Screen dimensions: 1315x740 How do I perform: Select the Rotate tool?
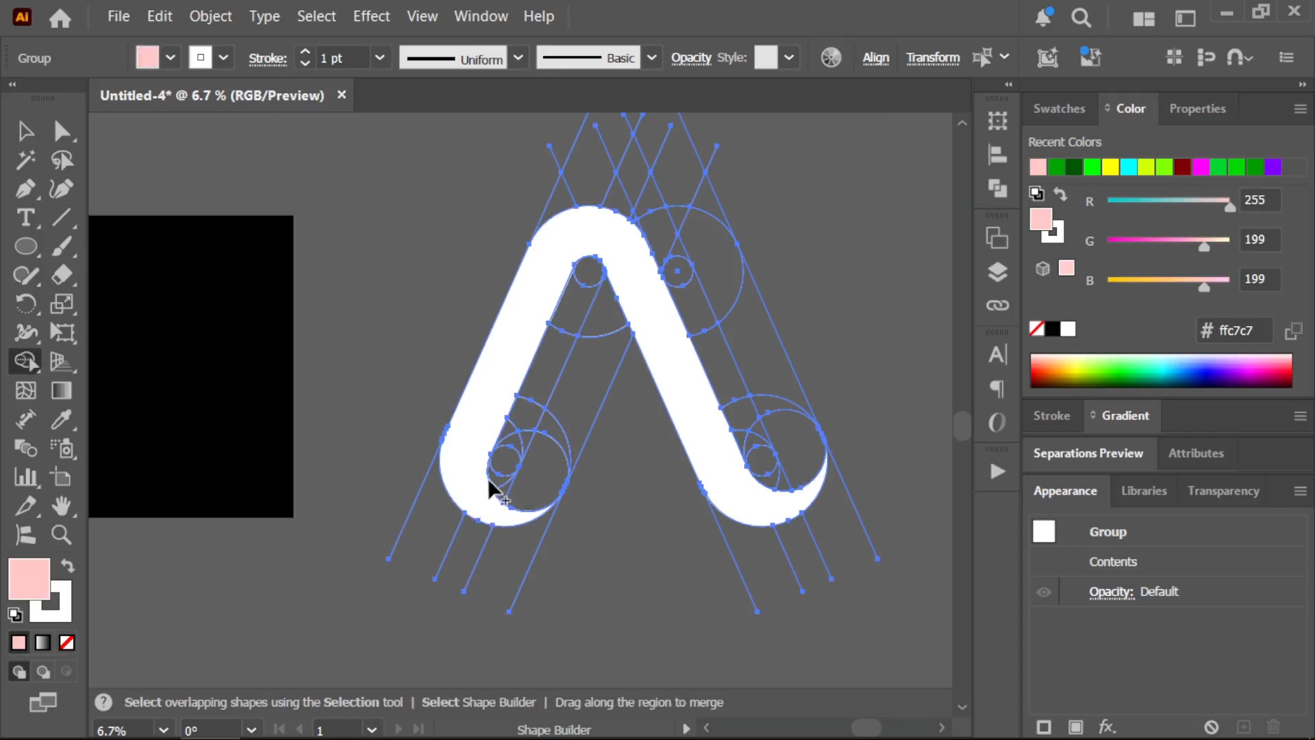25,304
